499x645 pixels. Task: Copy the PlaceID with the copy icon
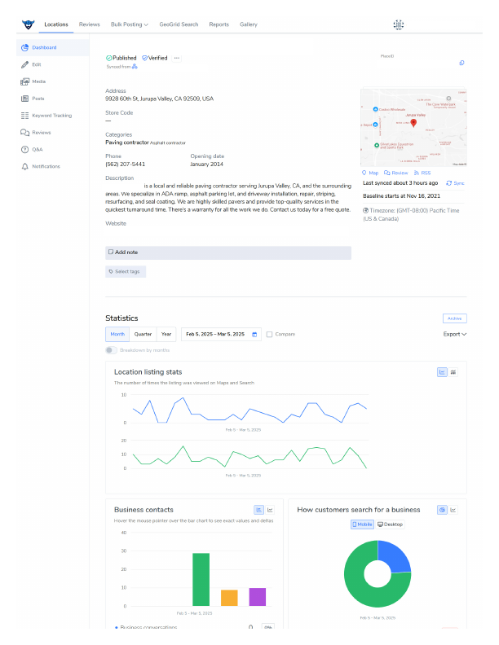point(461,63)
